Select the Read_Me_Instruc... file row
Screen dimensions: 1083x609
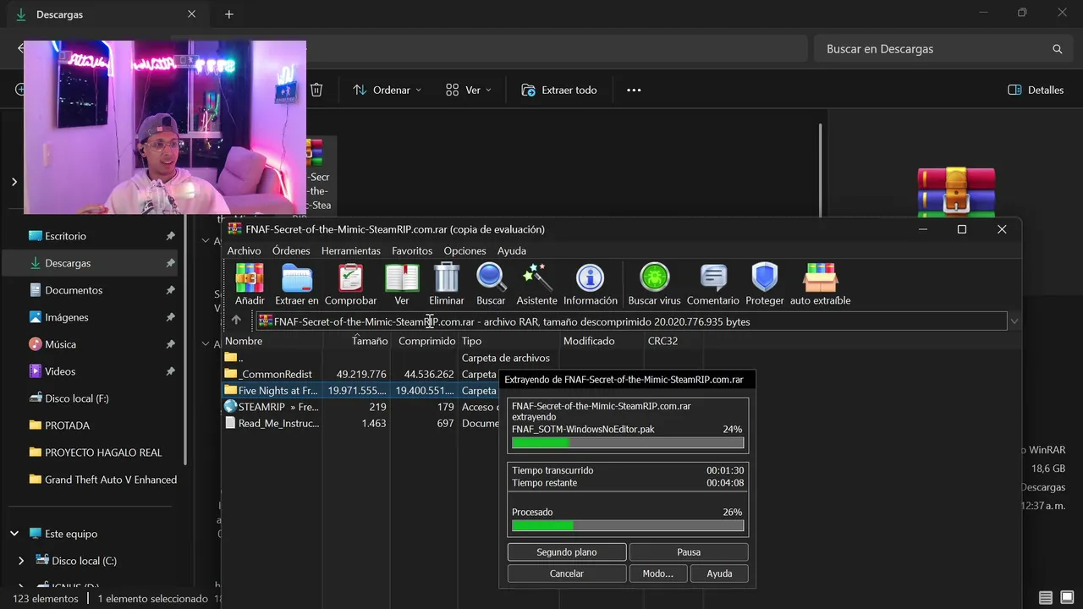click(x=360, y=423)
